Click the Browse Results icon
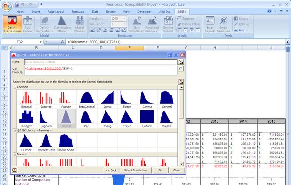Viewport: 291px width, 185px height. pyautogui.click(x=168, y=24)
